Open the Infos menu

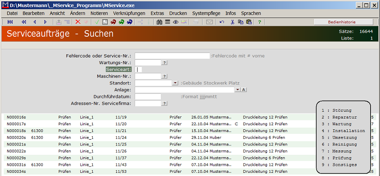[230, 13]
